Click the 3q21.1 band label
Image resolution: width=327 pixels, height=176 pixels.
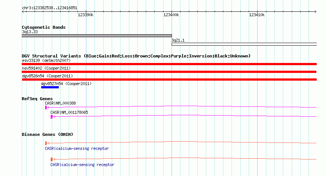coord(178,41)
